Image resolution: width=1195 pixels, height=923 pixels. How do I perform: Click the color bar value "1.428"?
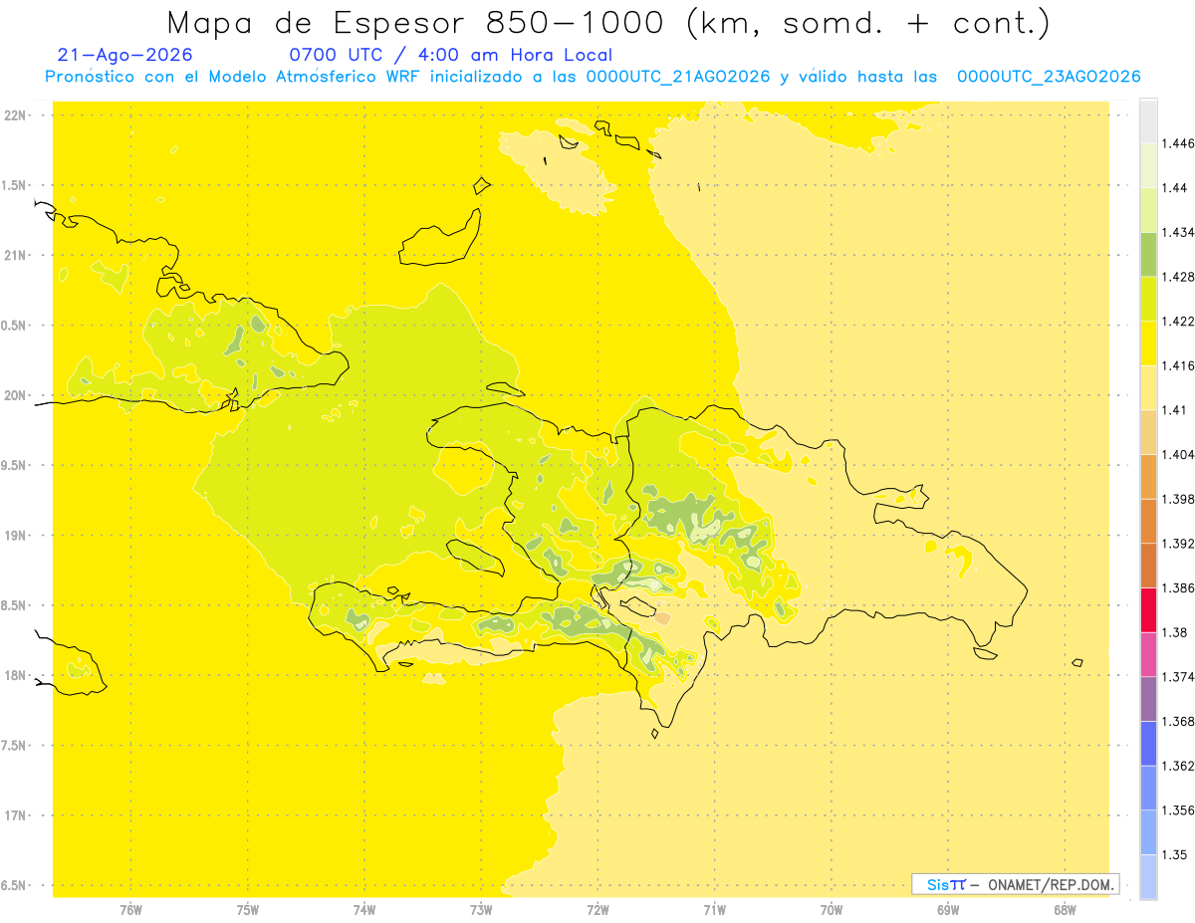[x=1178, y=277]
